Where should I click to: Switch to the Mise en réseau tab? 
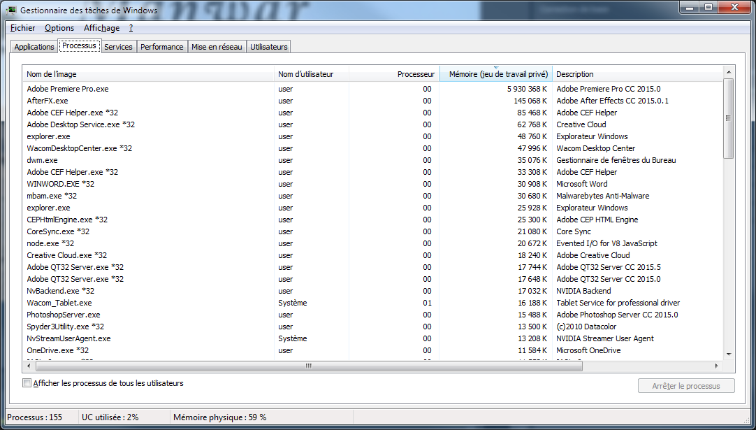[217, 47]
